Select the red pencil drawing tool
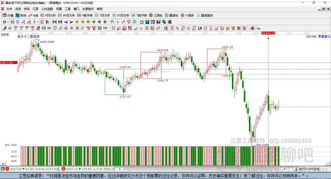 5,28
